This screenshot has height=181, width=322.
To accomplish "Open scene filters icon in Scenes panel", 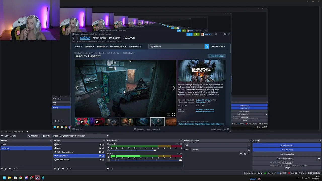I will 10,169.
